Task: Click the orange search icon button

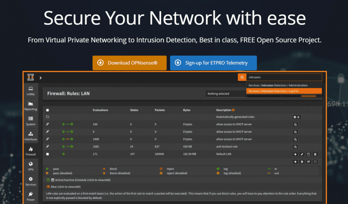Action: pyautogui.click(x=242, y=77)
